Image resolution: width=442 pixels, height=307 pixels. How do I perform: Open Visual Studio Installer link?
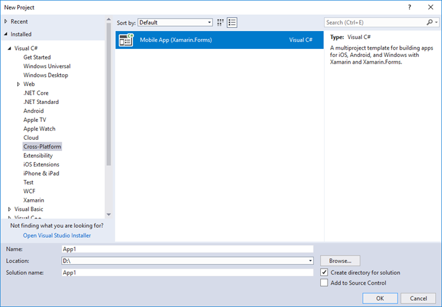pos(57,235)
